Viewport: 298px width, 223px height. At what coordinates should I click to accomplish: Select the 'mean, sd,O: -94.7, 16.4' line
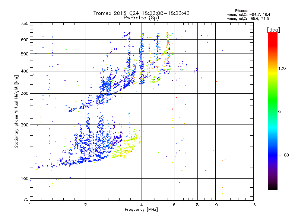click(248, 14)
